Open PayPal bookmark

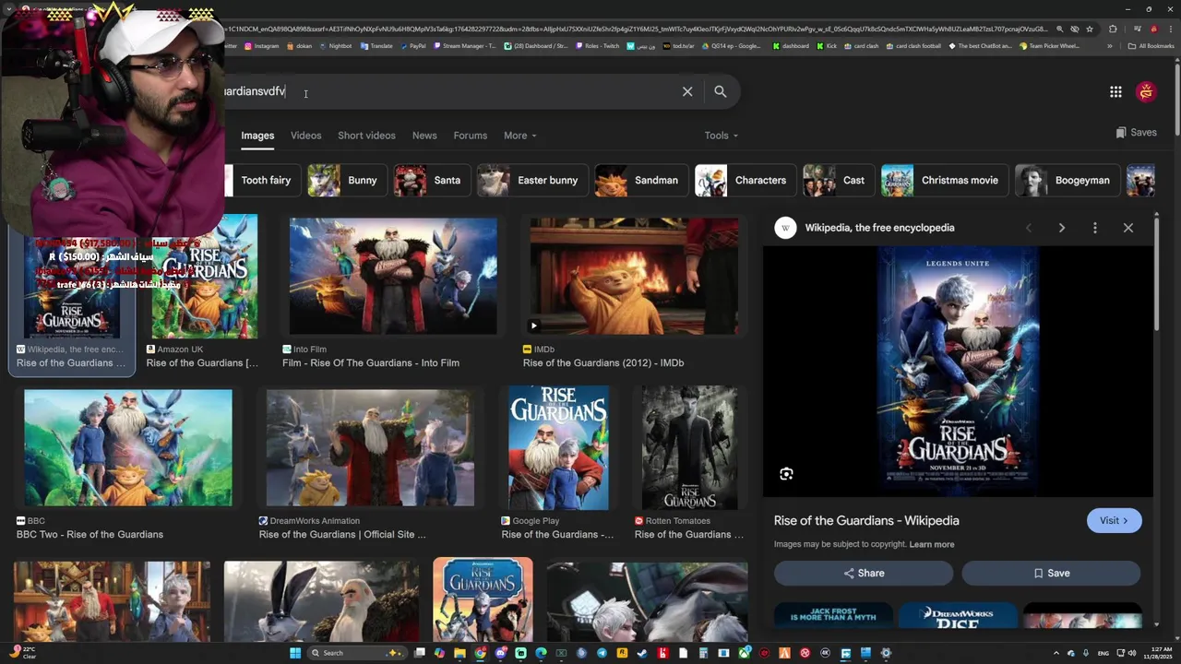coord(413,46)
